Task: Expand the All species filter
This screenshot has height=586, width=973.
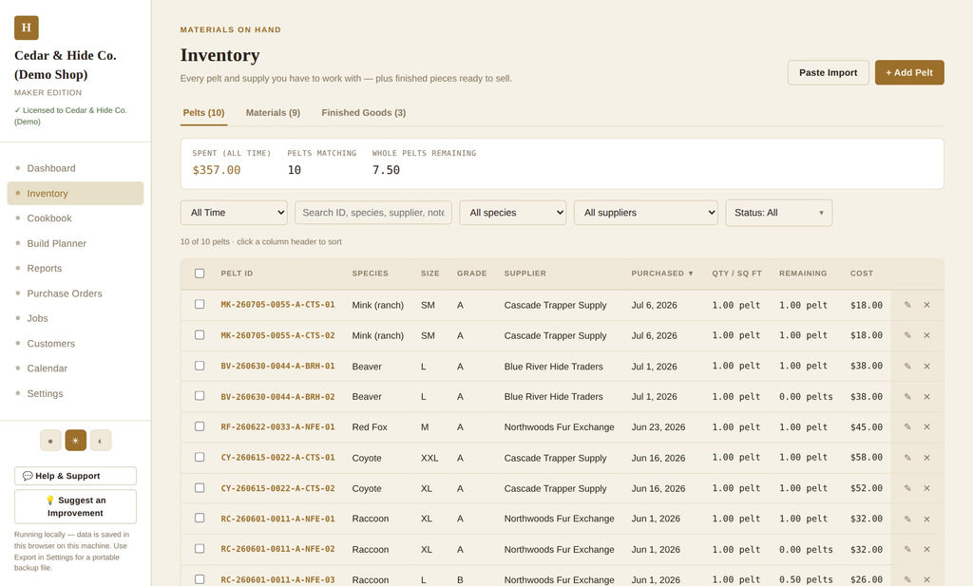Action: pyautogui.click(x=512, y=213)
